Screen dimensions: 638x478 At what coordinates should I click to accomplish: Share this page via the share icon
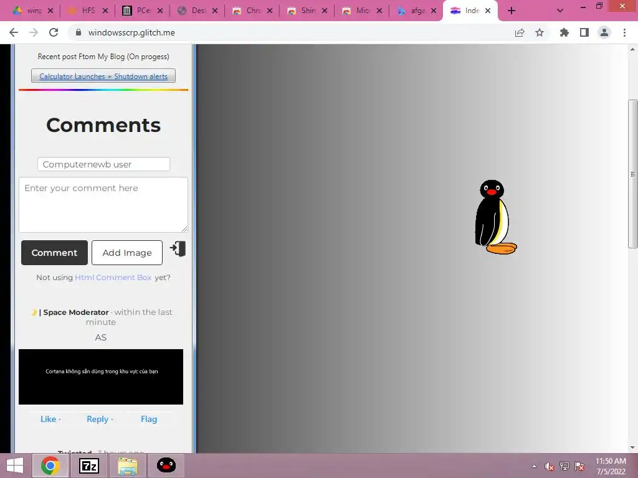[x=520, y=32]
